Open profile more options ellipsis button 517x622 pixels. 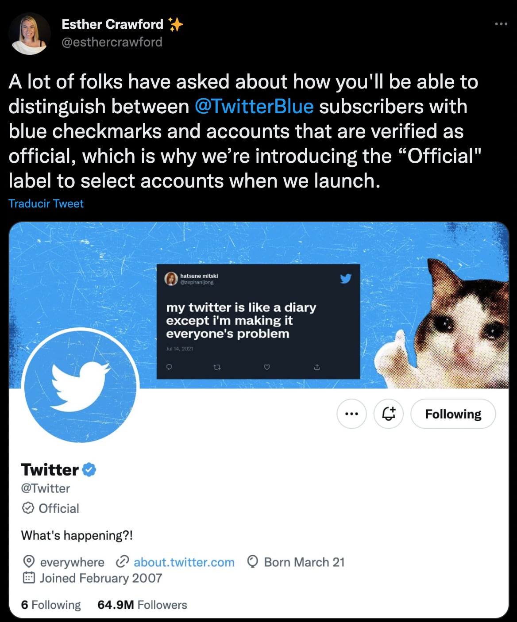(x=351, y=414)
